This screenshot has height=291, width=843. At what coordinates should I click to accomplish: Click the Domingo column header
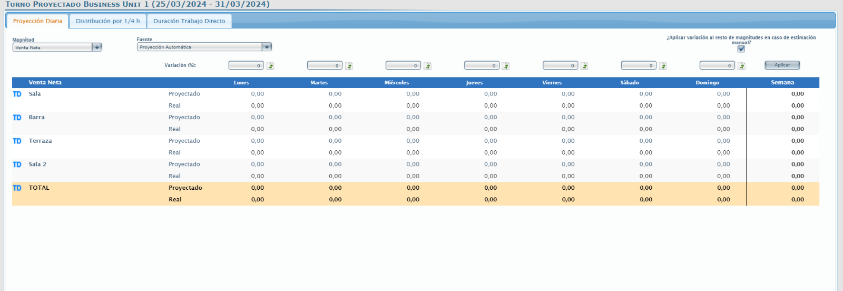pos(707,83)
